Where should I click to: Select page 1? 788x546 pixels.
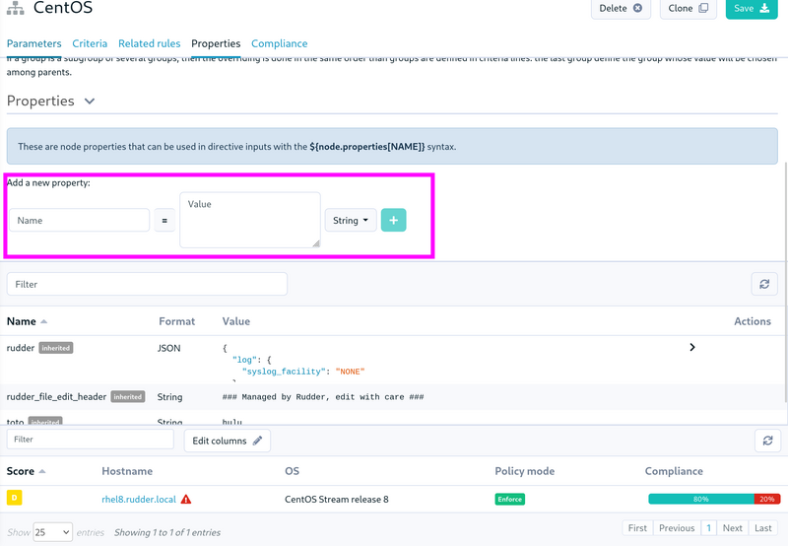pos(708,528)
